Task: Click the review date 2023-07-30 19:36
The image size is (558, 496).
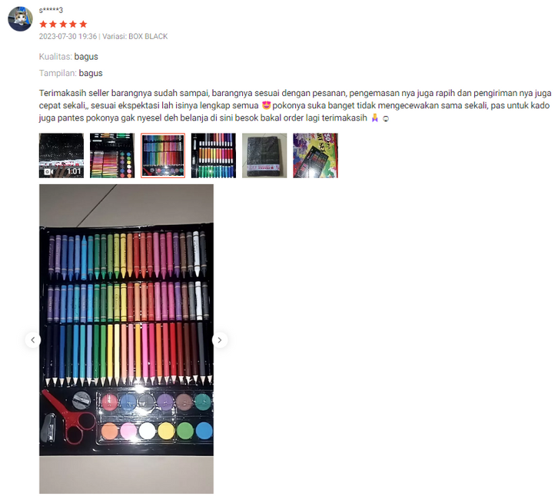Action: point(68,36)
